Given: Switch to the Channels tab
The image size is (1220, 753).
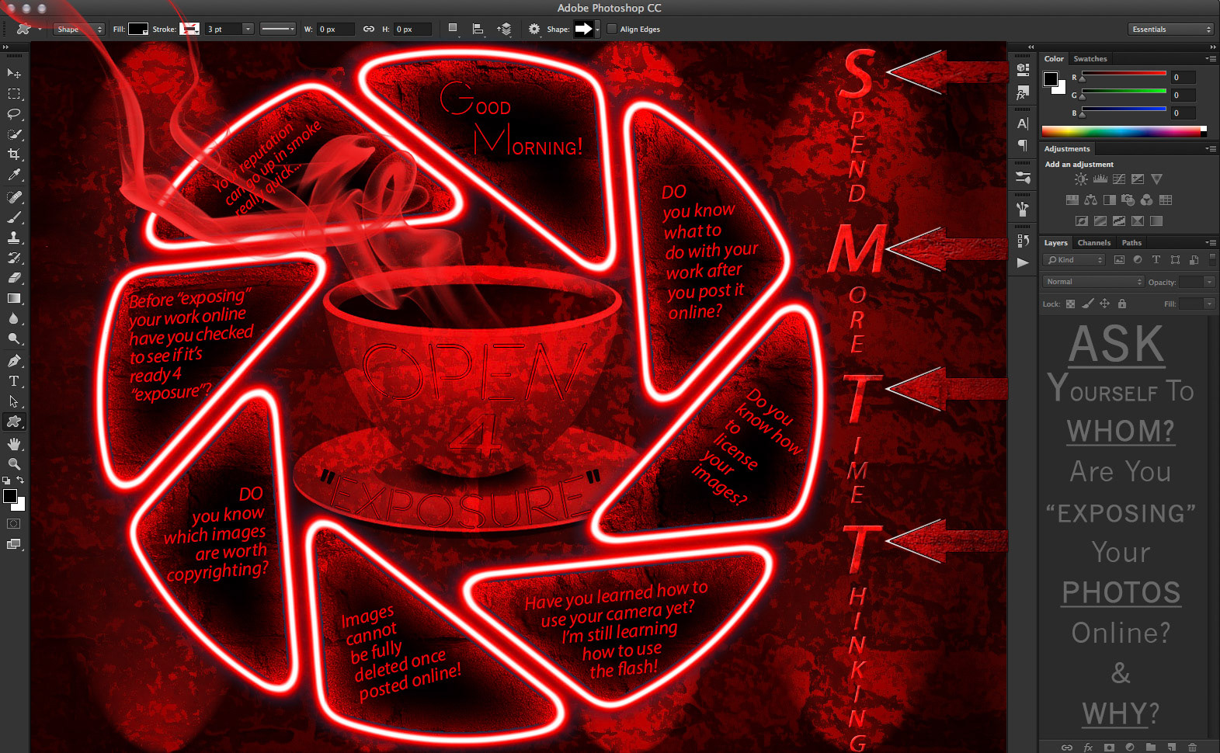Looking at the screenshot, I should click(1093, 242).
